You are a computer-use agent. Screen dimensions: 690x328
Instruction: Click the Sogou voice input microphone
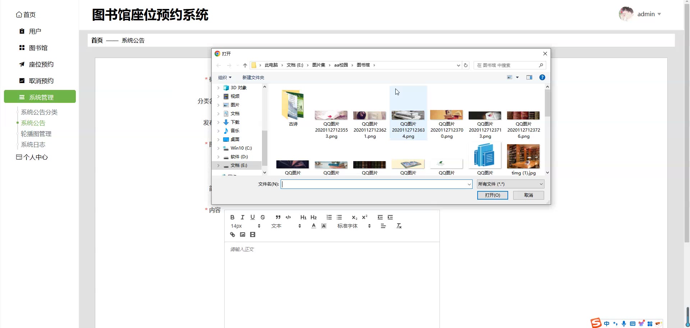coord(624,323)
